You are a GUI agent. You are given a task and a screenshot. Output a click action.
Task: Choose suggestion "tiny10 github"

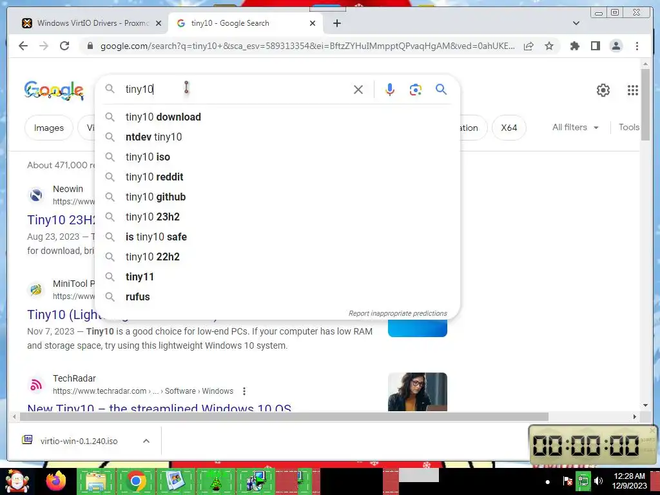click(x=277, y=197)
